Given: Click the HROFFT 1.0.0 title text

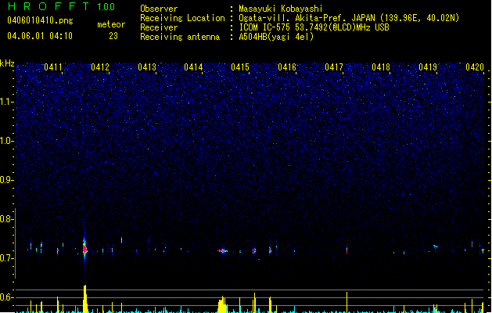Looking at the screenshot, I should (62, 6).
